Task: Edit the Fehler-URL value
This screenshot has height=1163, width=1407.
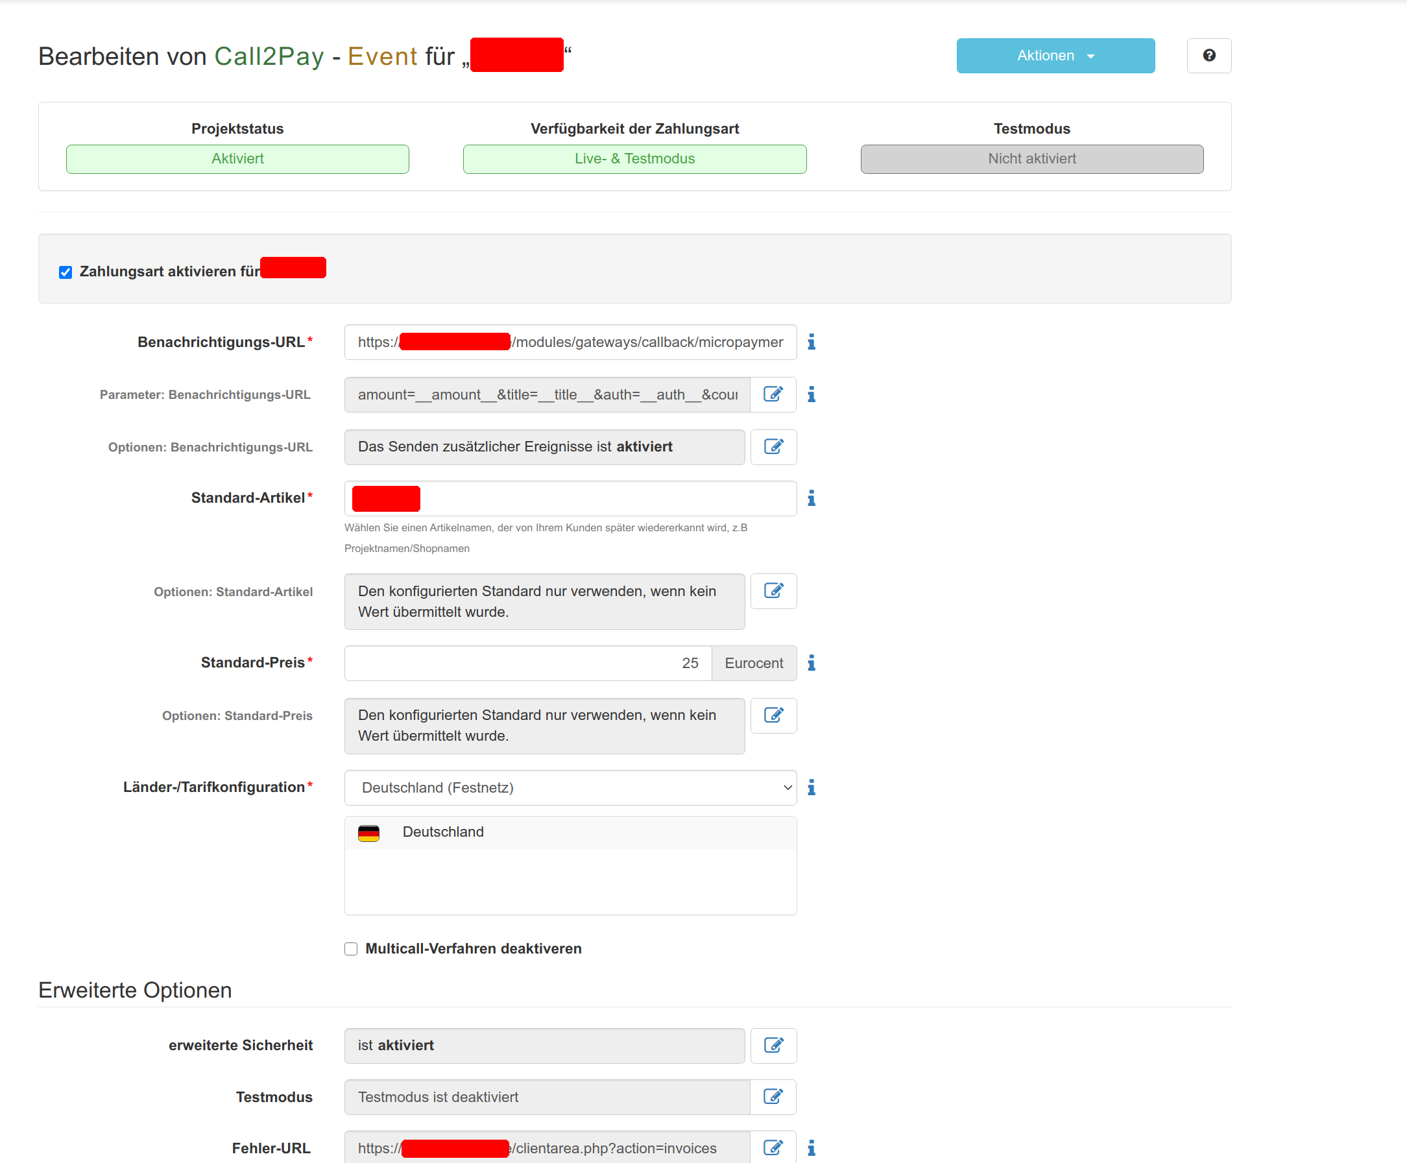Action: [x=773, y=1148]
